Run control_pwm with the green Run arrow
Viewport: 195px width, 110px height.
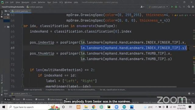172,7
